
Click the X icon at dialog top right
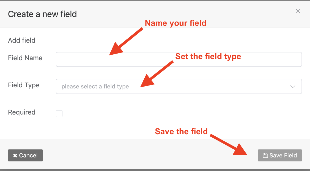[298, 11]
